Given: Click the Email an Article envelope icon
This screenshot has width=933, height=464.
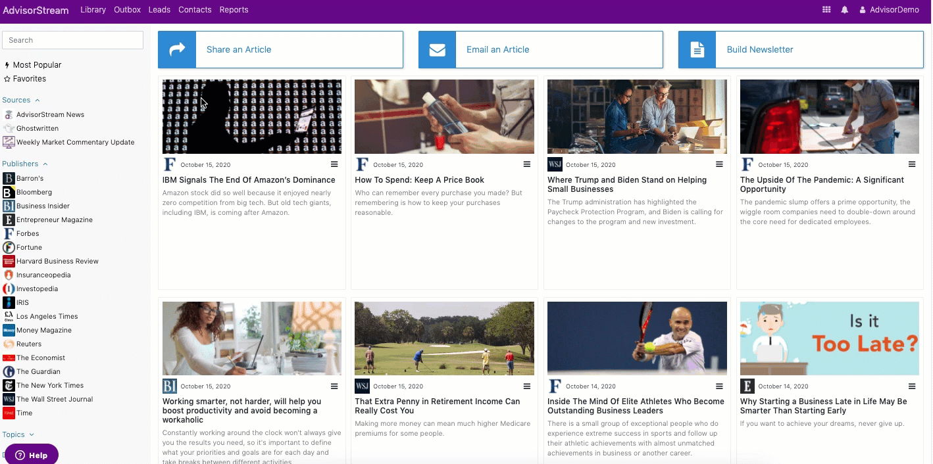Looking at the screenshot, I should coord(438,49).
